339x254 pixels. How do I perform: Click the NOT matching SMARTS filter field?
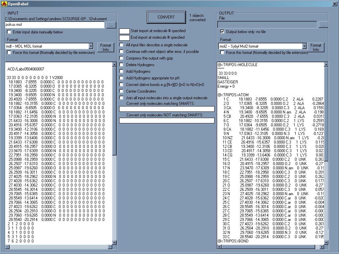[x=167, y=120]
